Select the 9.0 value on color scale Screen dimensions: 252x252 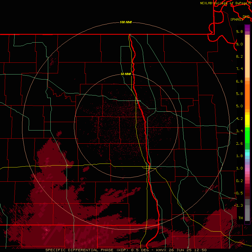click(x=239, y=44)
